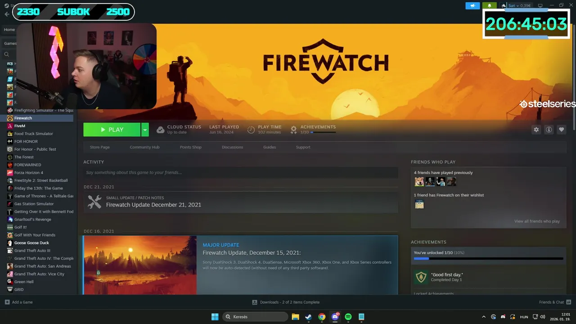Screen dimensions: 576x324
Task: Select "Goose Goose Duck" in the library list
Action: (31, 243)
